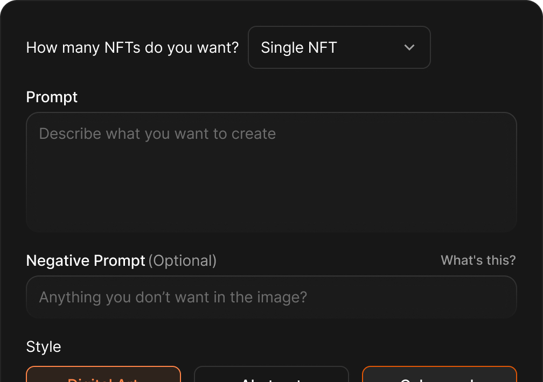Click the top border of the Cyberpunk style card
Viewport: 543px width, 382px height.
click(x=439, y=367)
